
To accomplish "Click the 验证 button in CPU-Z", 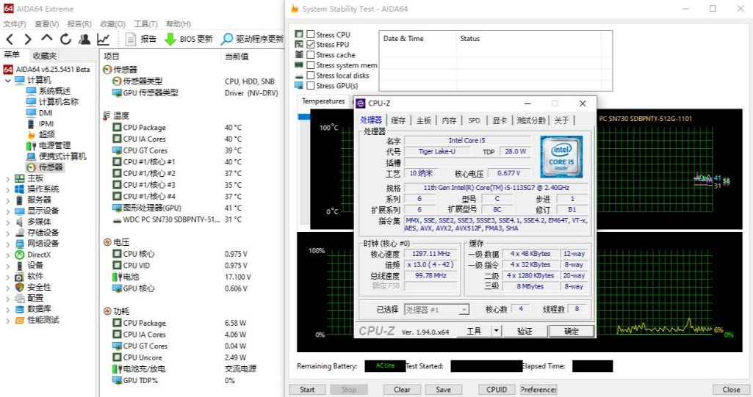I will [x=524, y=331].
